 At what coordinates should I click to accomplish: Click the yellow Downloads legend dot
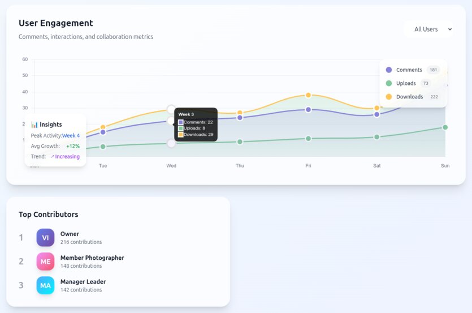388,97
